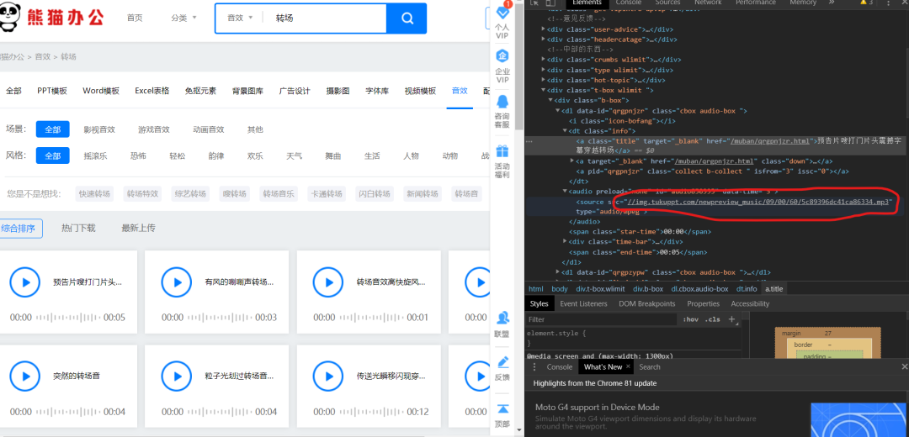909x437 pixels.
Task: Open the 音效 search type dropdown
Action: point(240,18)
